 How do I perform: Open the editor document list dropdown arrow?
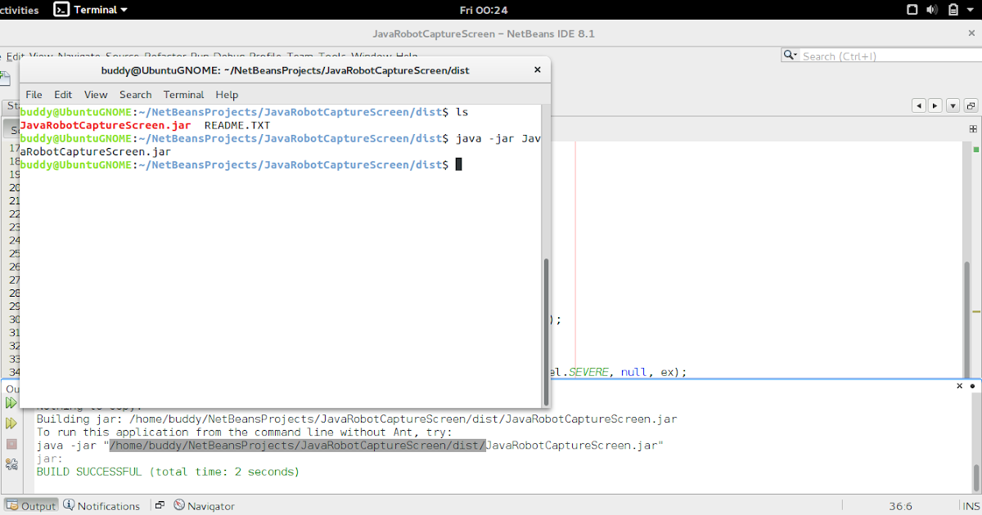(x=953, y=105)
